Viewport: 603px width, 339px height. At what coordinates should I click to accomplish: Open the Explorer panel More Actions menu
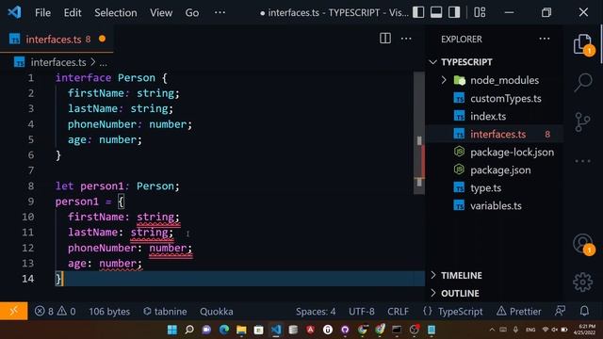point(545,39)
